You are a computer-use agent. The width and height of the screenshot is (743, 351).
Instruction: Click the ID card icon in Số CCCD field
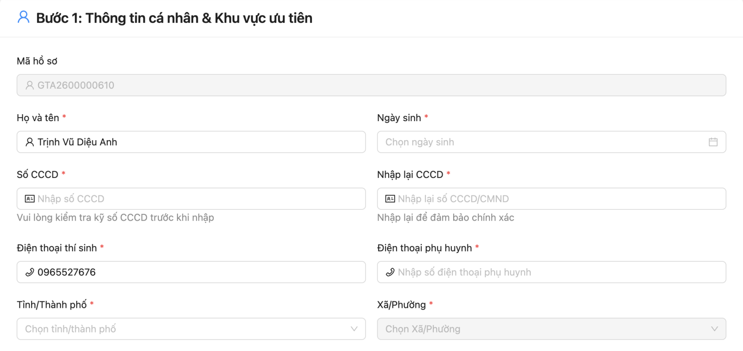pos(30,199)
